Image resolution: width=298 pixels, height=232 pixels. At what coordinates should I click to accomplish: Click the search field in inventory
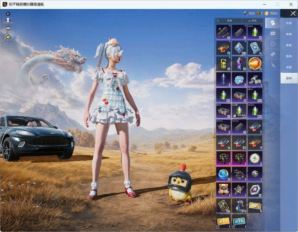click(229, 21)
